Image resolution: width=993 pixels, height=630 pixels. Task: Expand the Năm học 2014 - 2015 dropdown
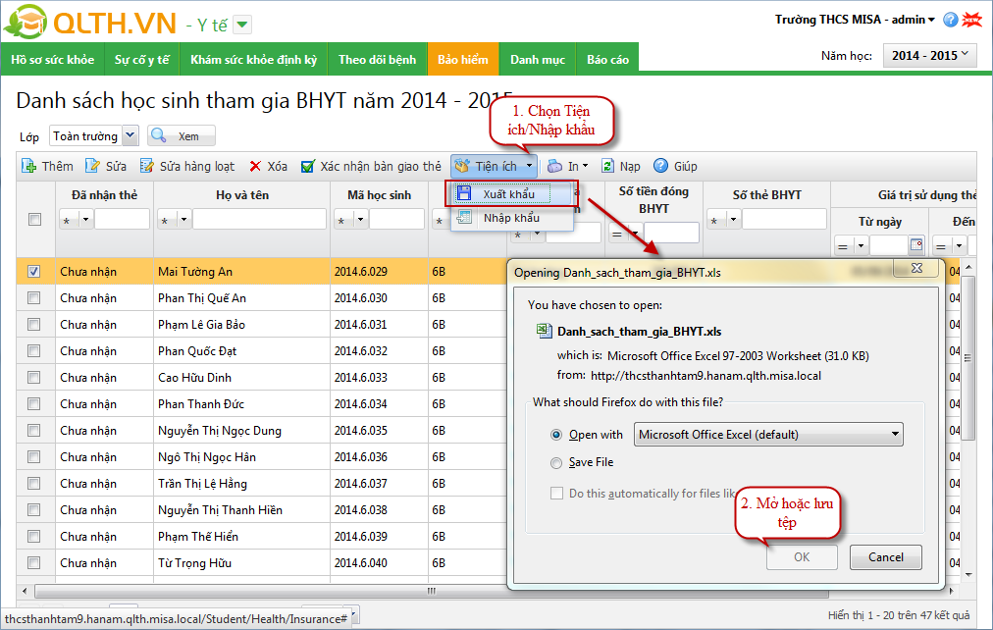point(930,56)
